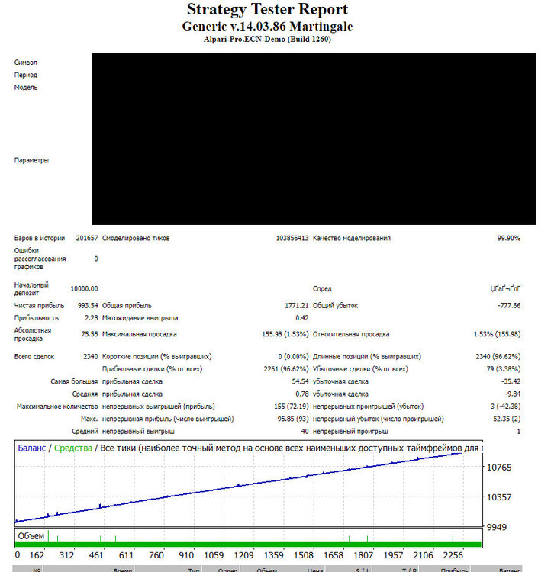
Task: Click the Параметры label
Action: pyautogui.click(x=31, y=160)
